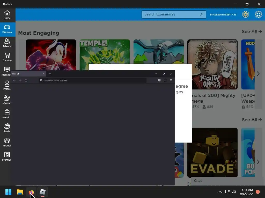
Task: Click See All for the second row
Action: click(x=252, y=120)
